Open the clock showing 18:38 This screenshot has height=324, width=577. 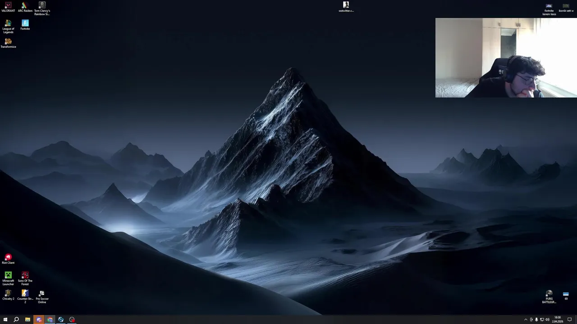tap(558, 319)
